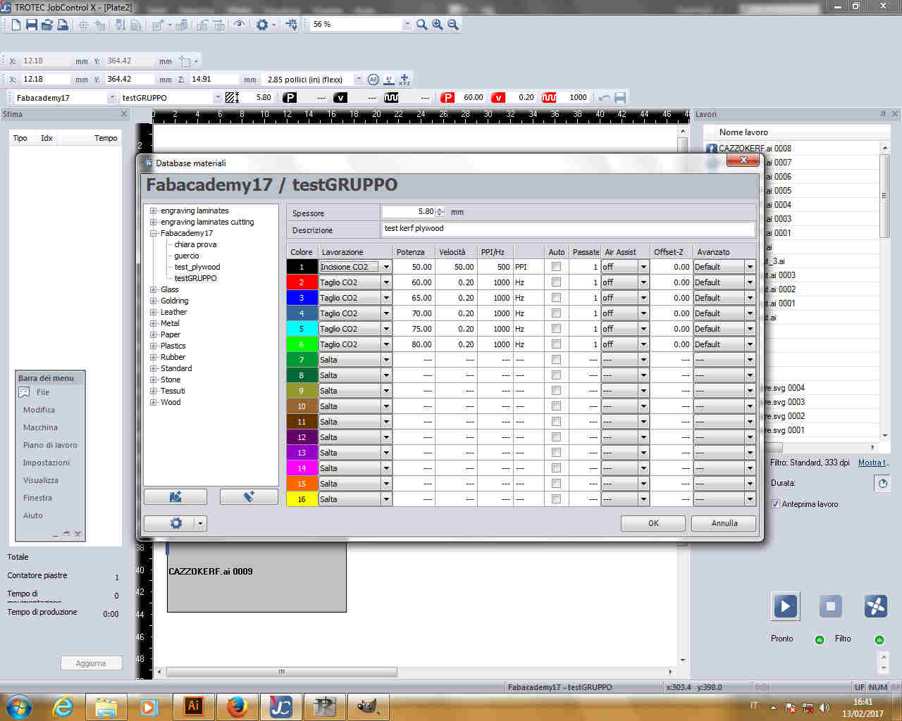Open Adobe Illustrator from the taskbar

pyautogui.click(x=193, y=706)
